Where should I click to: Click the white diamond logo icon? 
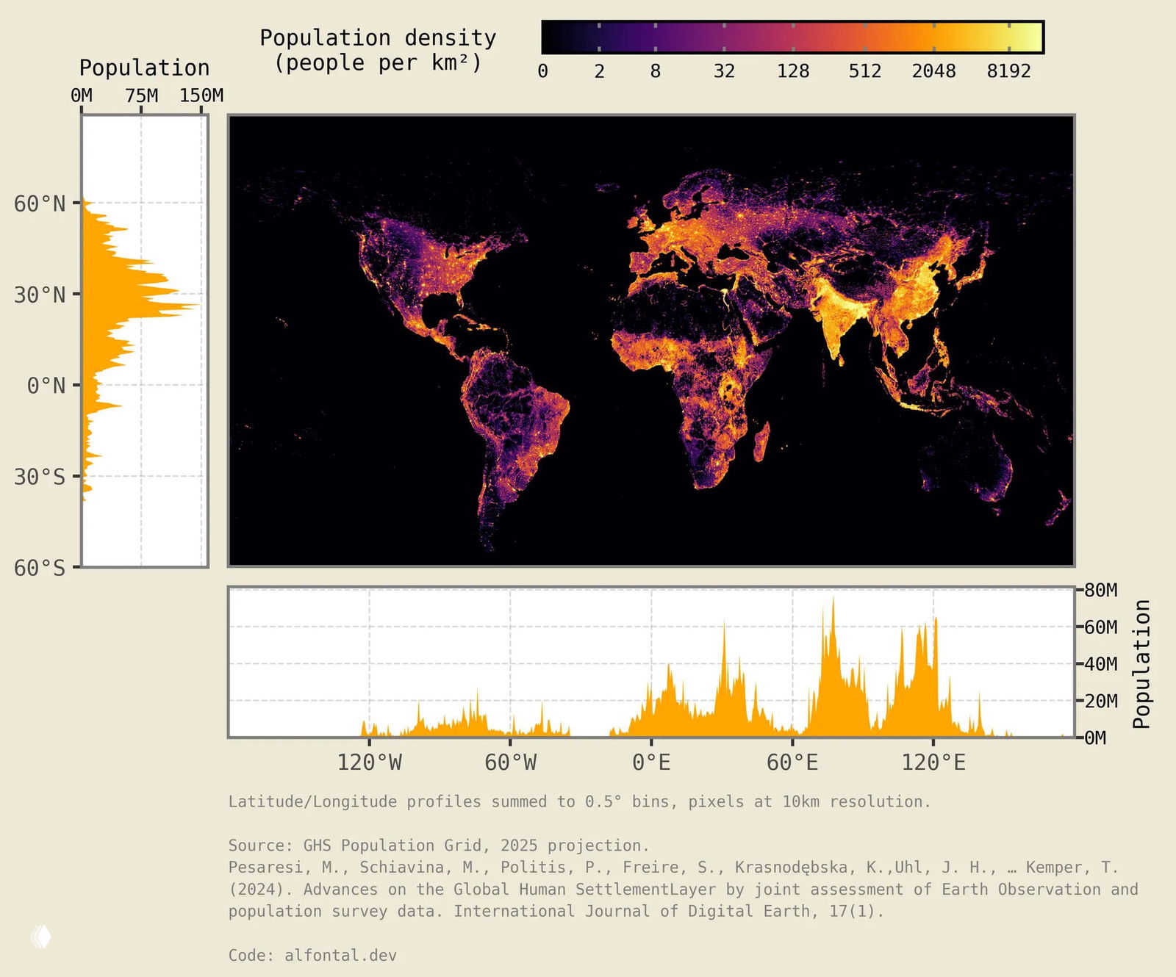[x=42, y=937]
